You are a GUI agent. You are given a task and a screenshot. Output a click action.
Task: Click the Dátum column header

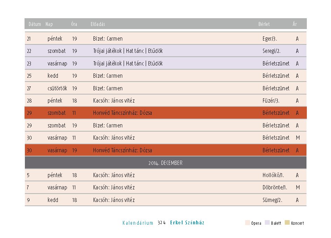point(35,24)
